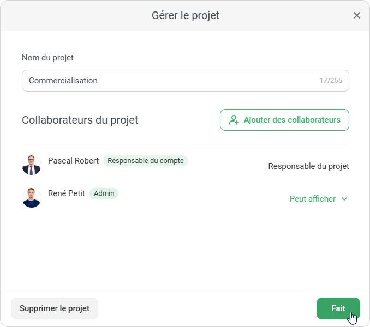The height and width of the screenshot is (327, 370).
Task: Click René Petit's avatar photo
Action: (32, 198)
